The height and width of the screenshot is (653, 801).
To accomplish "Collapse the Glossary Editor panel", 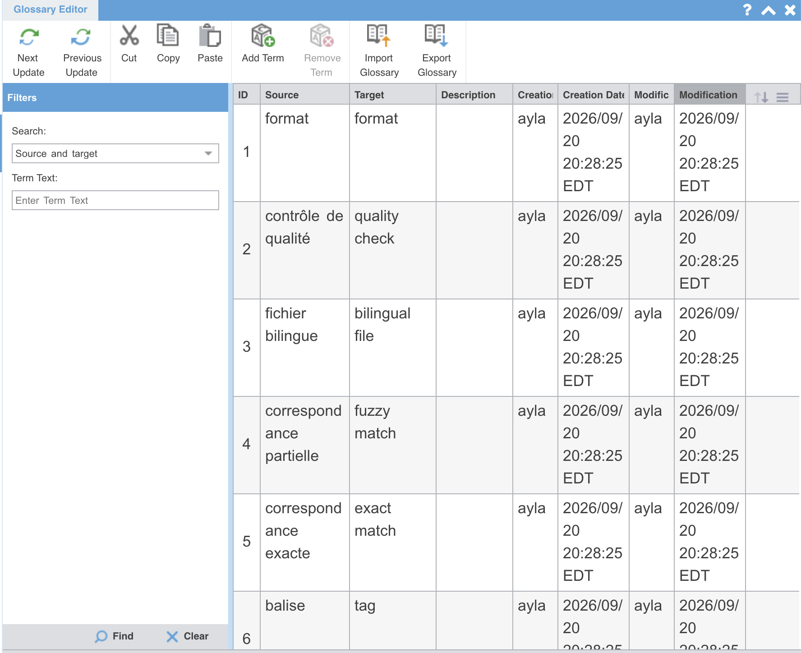I will point(769,10).
